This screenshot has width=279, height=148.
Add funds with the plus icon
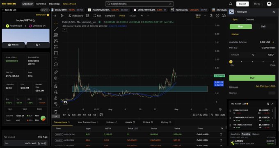pyautogui.click(x=273, y=42)
